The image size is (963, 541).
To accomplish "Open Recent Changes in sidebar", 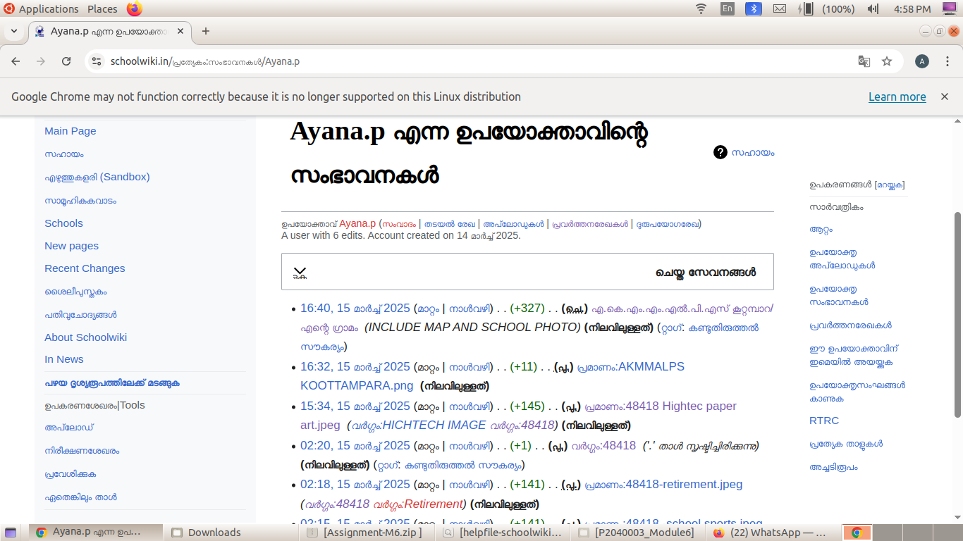I will [85, 268].
